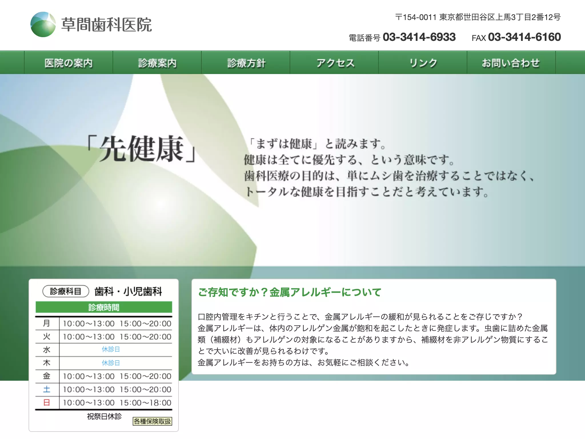Click the 火 row day label
Screen dimensions: 585x439
[x=47, y=336]
